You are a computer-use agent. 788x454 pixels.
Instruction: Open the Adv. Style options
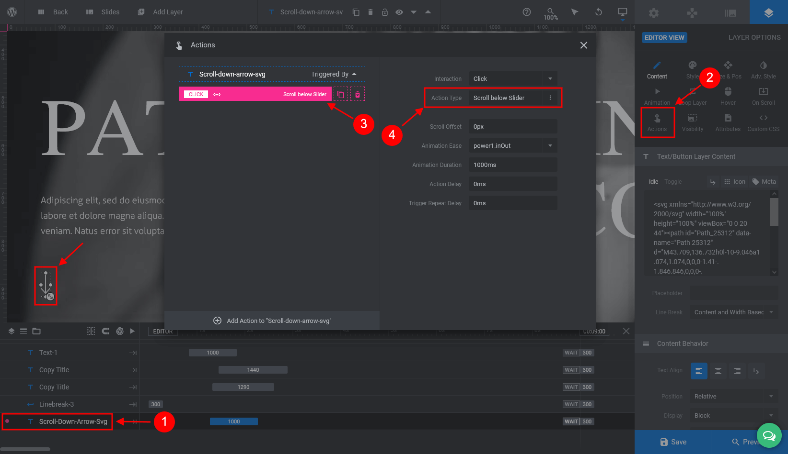coord(764,70)
